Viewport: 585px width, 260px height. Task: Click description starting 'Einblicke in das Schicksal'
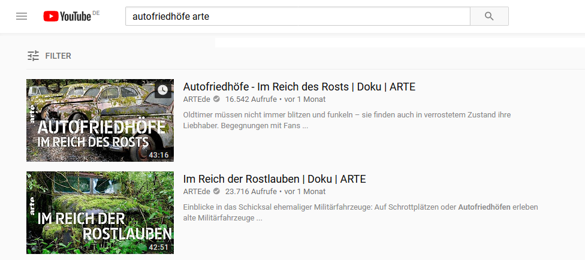[x=361, y=212]
